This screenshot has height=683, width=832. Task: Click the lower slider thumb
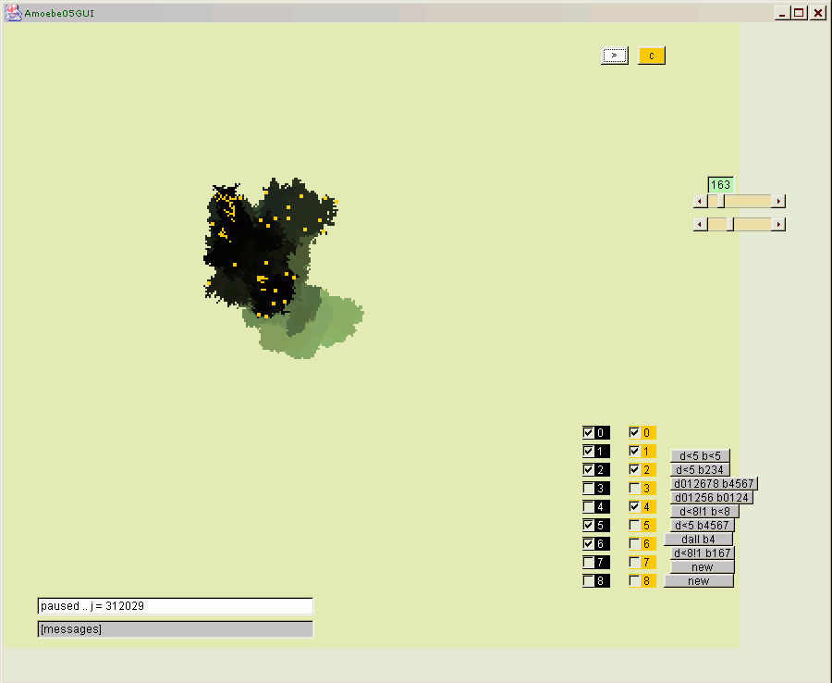click(x=730, y=224)
